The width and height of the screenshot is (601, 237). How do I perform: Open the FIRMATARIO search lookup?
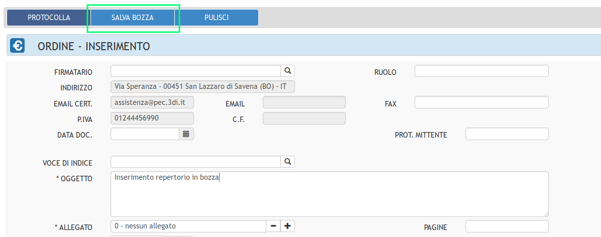click(x=288, y=71)
